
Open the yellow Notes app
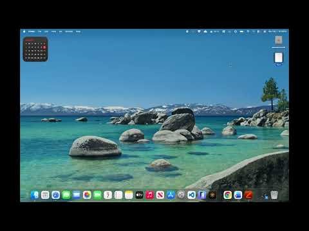coord(129,195)
